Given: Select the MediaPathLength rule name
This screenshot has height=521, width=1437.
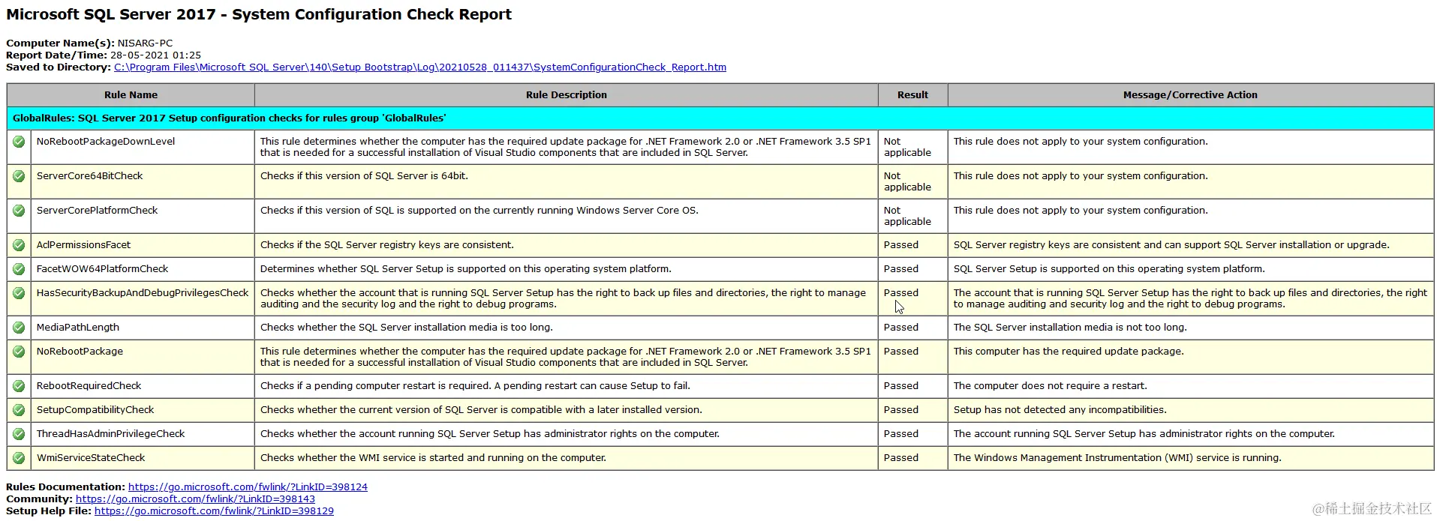Looking at the screenshot, I should [x=80, y=328].
